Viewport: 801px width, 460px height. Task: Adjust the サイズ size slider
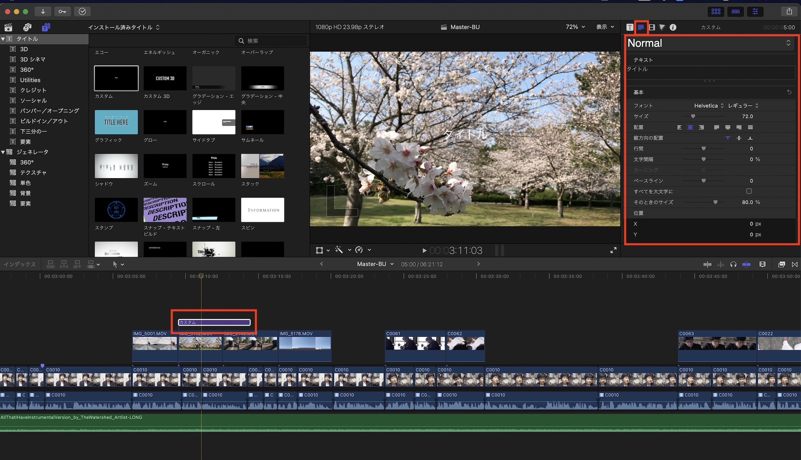click(693, 117)
